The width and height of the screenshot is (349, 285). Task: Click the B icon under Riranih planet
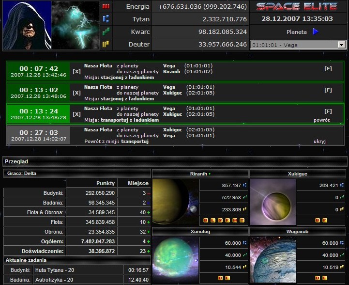pyautogui.click(x=205, y=220)
